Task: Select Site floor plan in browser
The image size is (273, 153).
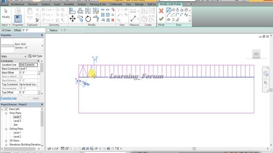Action: point(15,125)
